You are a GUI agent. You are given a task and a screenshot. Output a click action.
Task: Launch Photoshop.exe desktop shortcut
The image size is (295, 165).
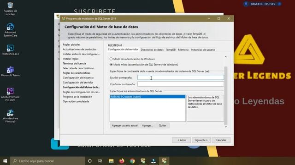pos(10,50)
